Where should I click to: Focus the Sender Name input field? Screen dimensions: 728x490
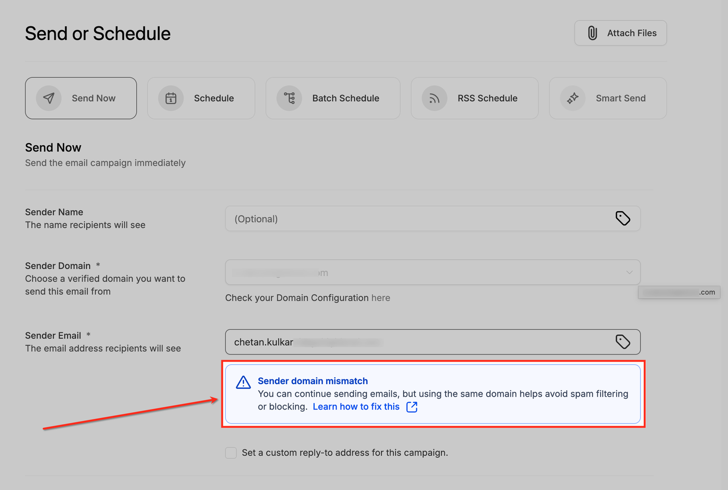tap(433, 219)
